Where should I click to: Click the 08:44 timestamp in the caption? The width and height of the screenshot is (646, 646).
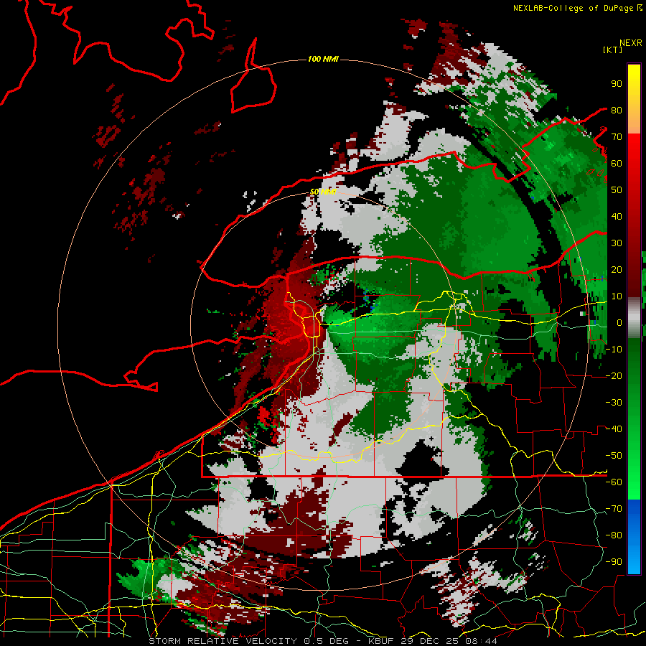pos(481,641)
